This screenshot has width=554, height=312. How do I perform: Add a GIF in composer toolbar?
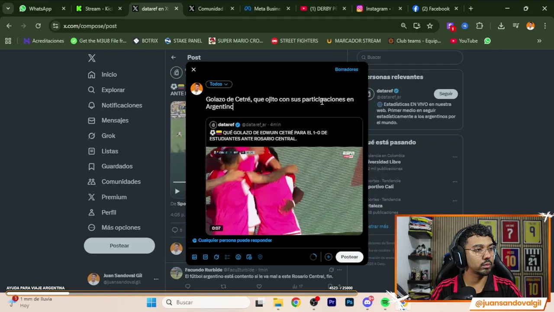[x=205, y=257]
